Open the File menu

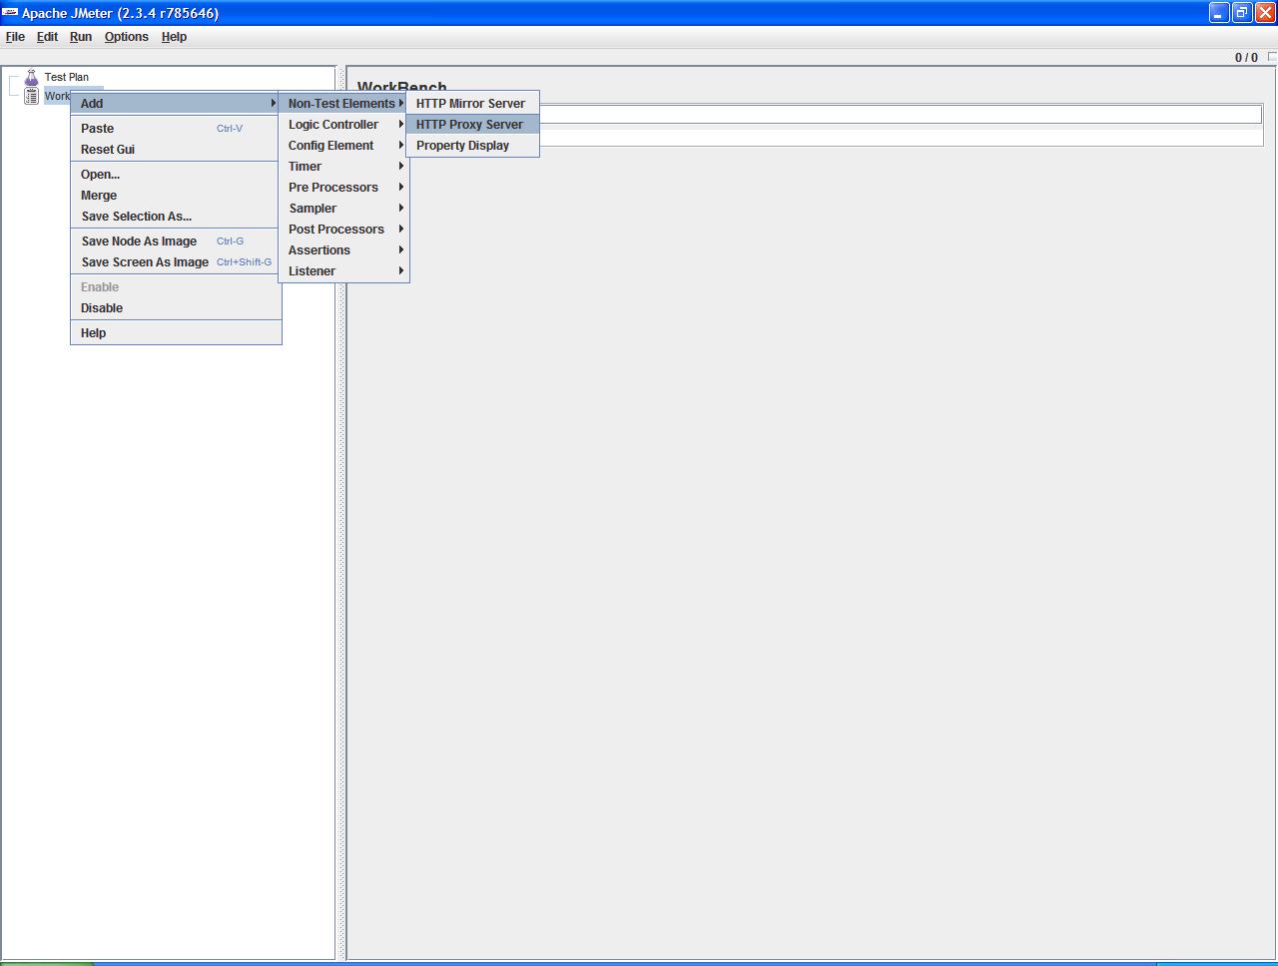[15, 37]
